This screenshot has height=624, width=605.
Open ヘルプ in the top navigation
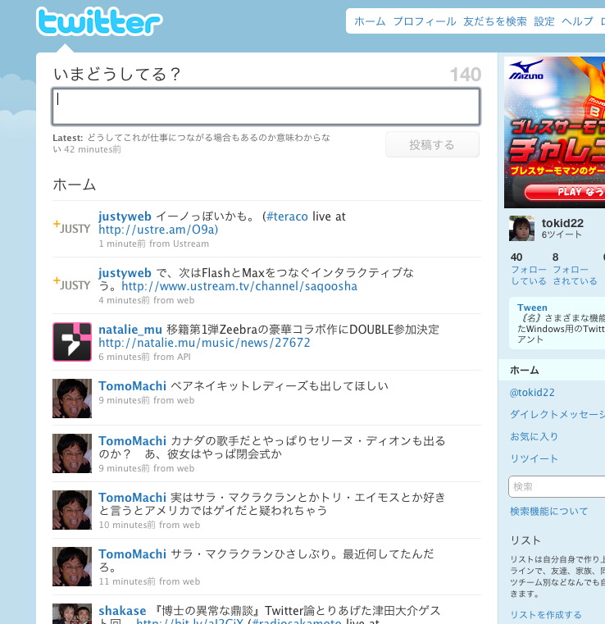[x=578, y=21]
